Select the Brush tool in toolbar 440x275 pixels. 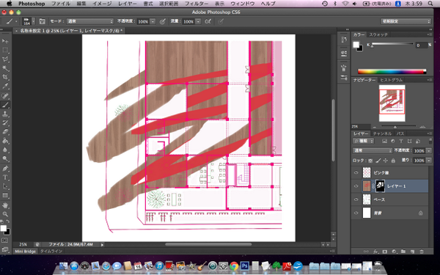pos(5,105)
